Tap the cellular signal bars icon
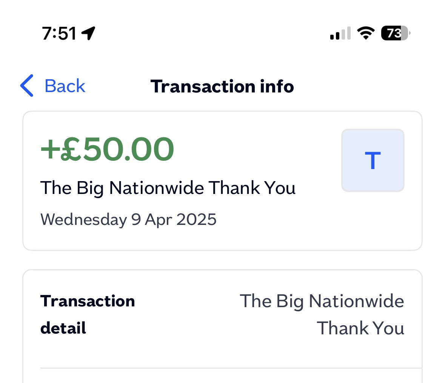This screenshot has height=383, width=445. 340,33
